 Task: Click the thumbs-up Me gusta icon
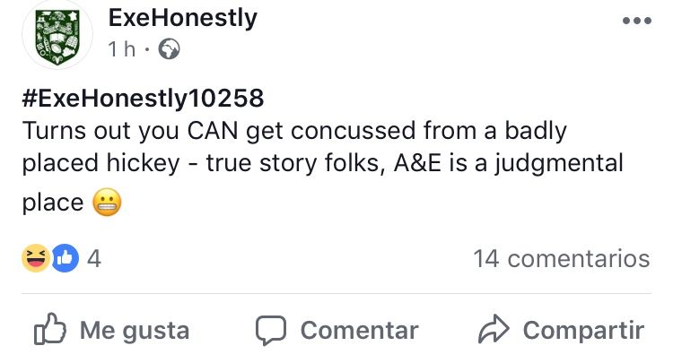[x=50, y=329]
